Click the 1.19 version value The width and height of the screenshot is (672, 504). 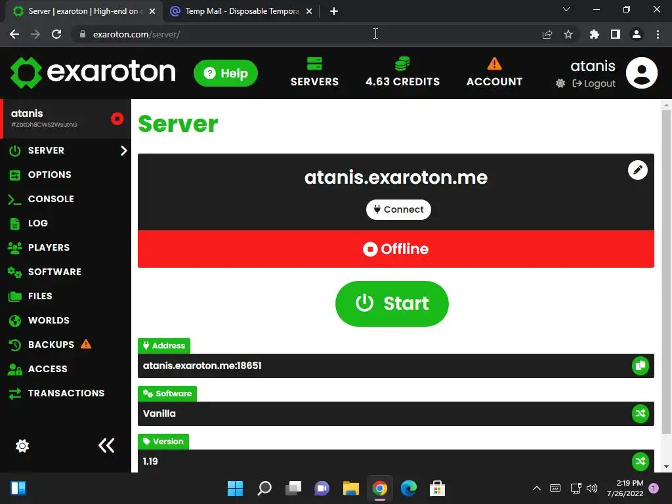(150, 461)
